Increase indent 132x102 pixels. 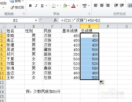(122, 5)
